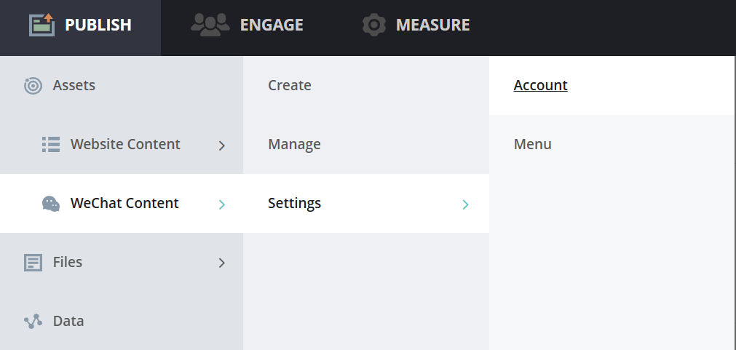Expand the Files submenu chevron

click(x=222, y=263)
